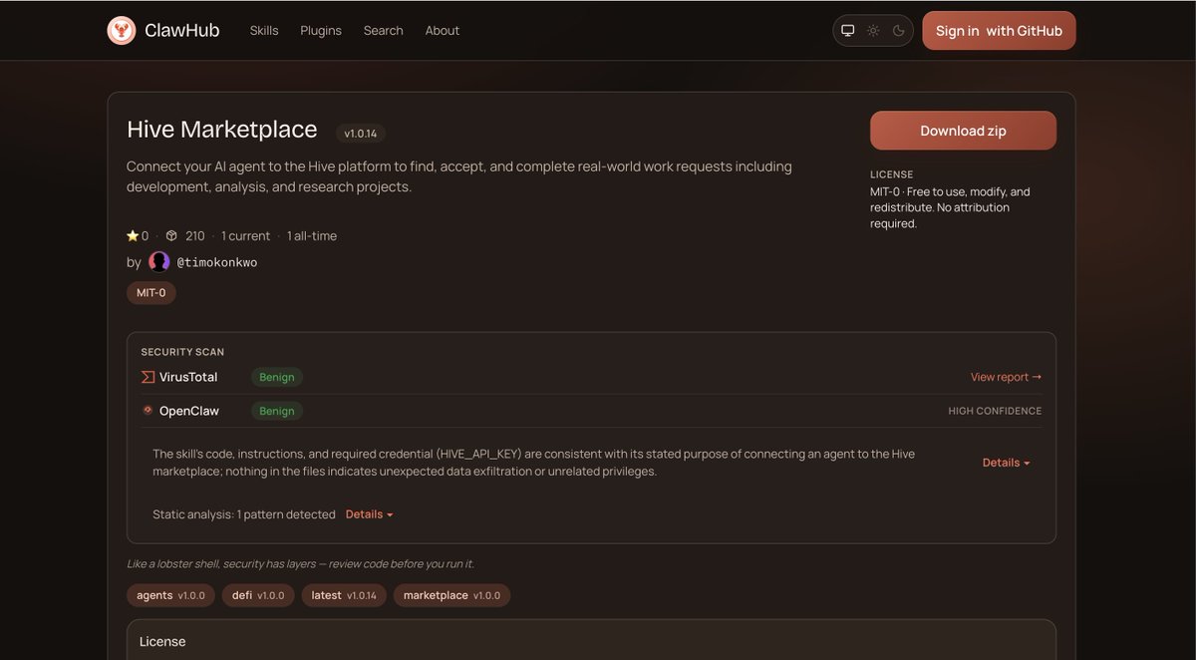Sign in with GitHub

coord(999,31)
